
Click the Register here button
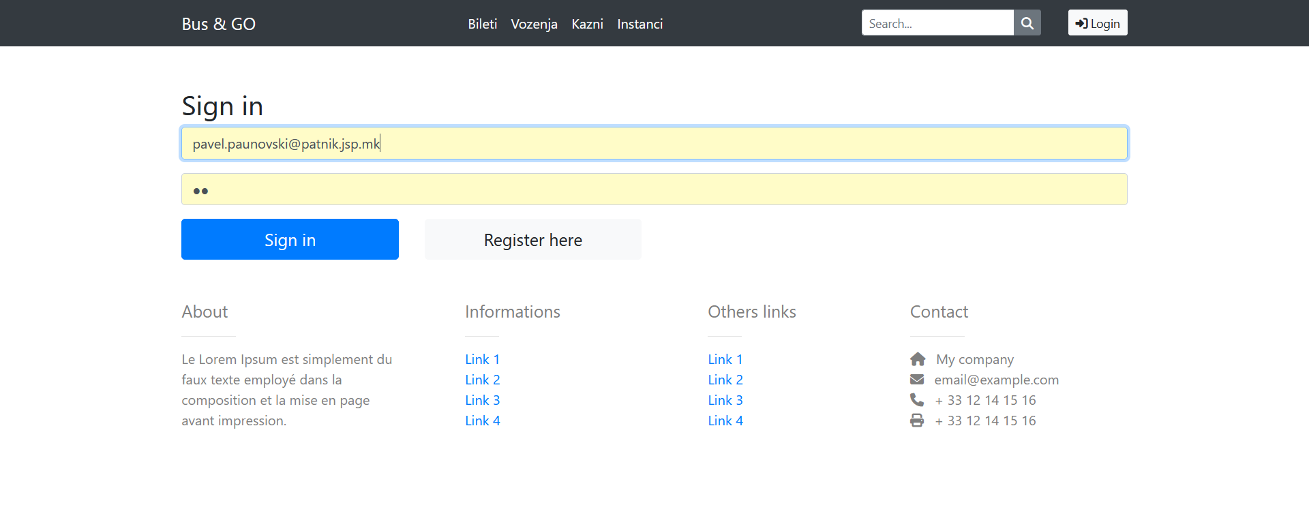pyautogui.click(x=532, y=240)
